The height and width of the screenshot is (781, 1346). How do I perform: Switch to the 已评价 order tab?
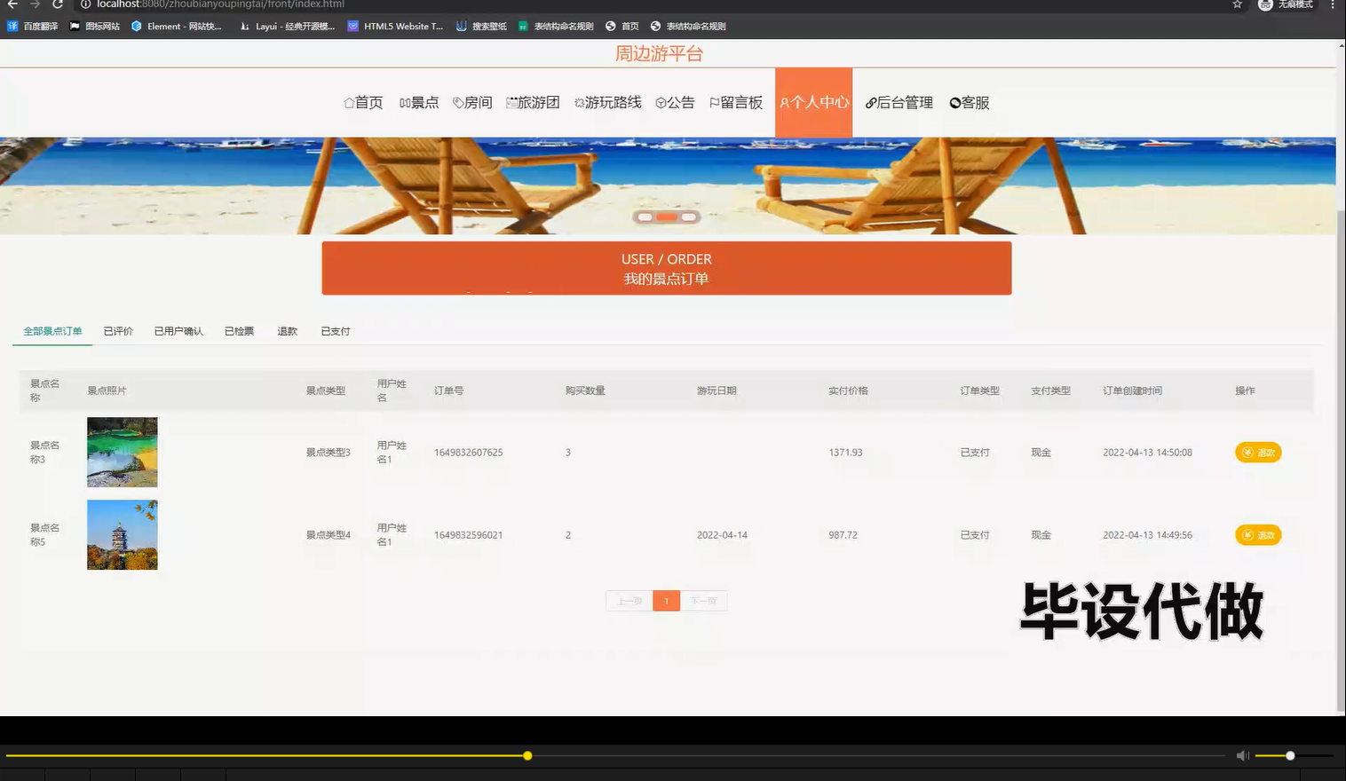coord(118,330)
